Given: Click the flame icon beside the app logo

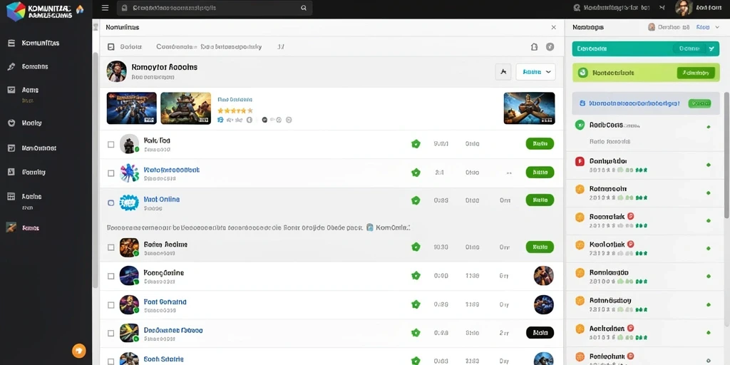Looking at the screenshot, I should tap(80, 9).
